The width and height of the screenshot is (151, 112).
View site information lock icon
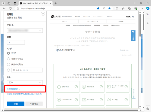coord(18,8)
